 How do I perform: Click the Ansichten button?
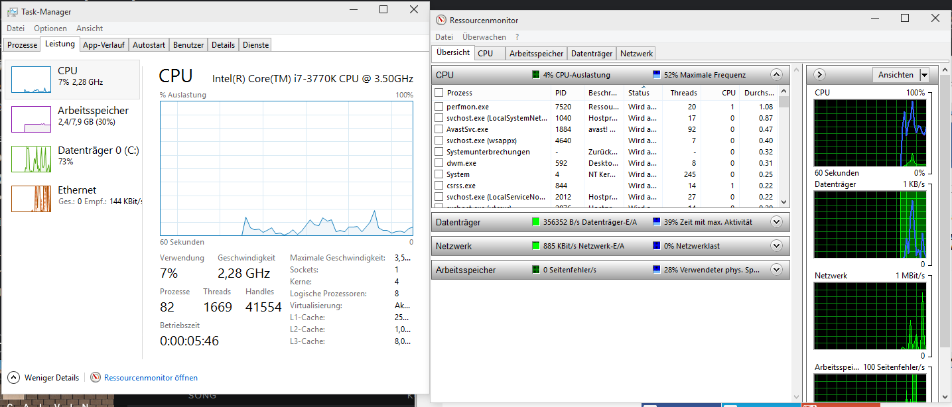896,75
